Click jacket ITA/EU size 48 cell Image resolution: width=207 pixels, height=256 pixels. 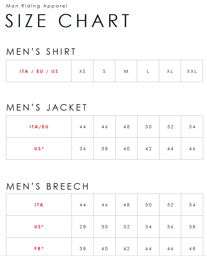coord(127,127)
